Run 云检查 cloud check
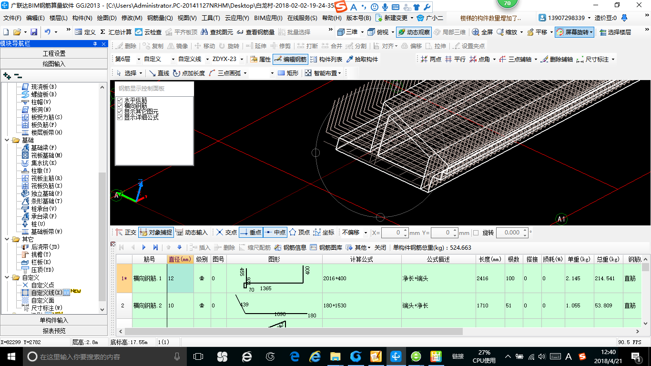 tap(148, 32)
